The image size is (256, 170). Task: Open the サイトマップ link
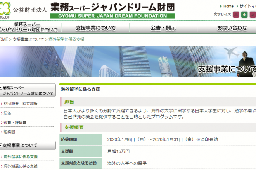tap(247, 6)
